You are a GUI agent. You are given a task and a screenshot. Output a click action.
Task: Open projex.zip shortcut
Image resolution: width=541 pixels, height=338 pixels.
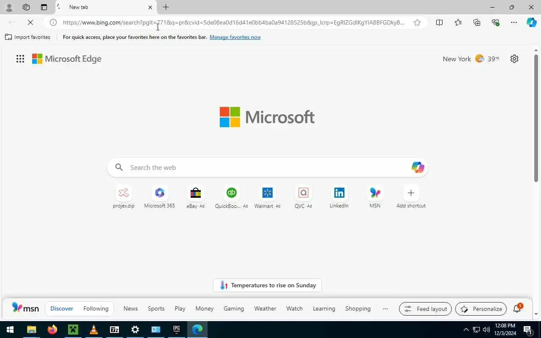123,197
